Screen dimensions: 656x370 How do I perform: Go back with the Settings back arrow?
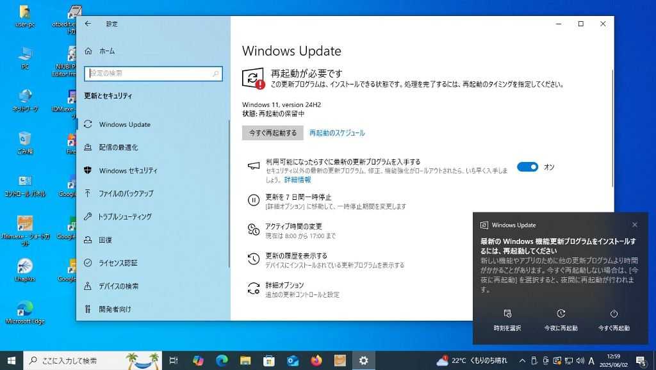point(88,24)
